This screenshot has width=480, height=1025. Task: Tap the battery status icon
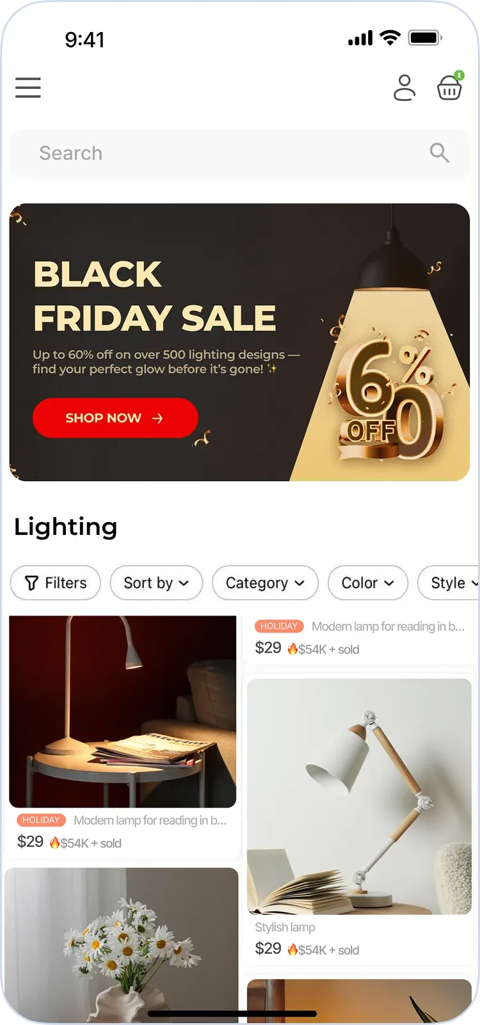pos(426,38)
